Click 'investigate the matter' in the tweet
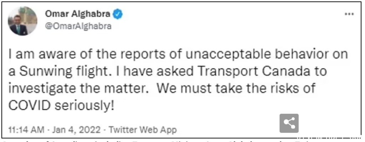This screenshot has height=142, width=365. tap(78, 88)
